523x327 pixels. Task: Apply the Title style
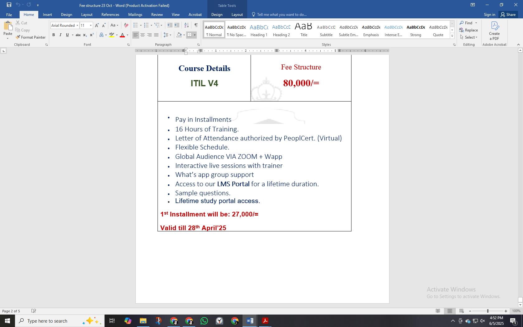tap(304, 30)
